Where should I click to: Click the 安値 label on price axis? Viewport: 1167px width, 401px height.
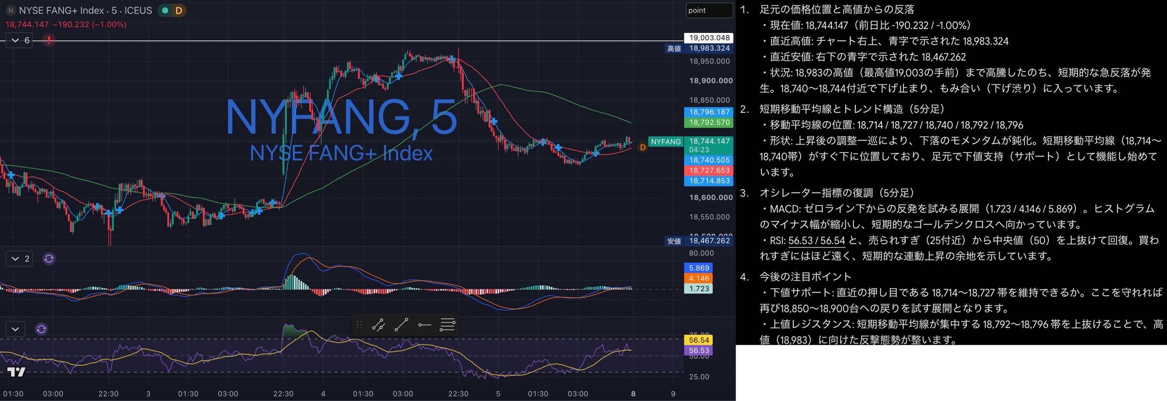point(674,241)
